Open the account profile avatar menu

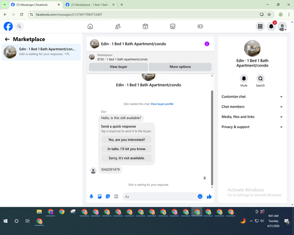(282, 26)
